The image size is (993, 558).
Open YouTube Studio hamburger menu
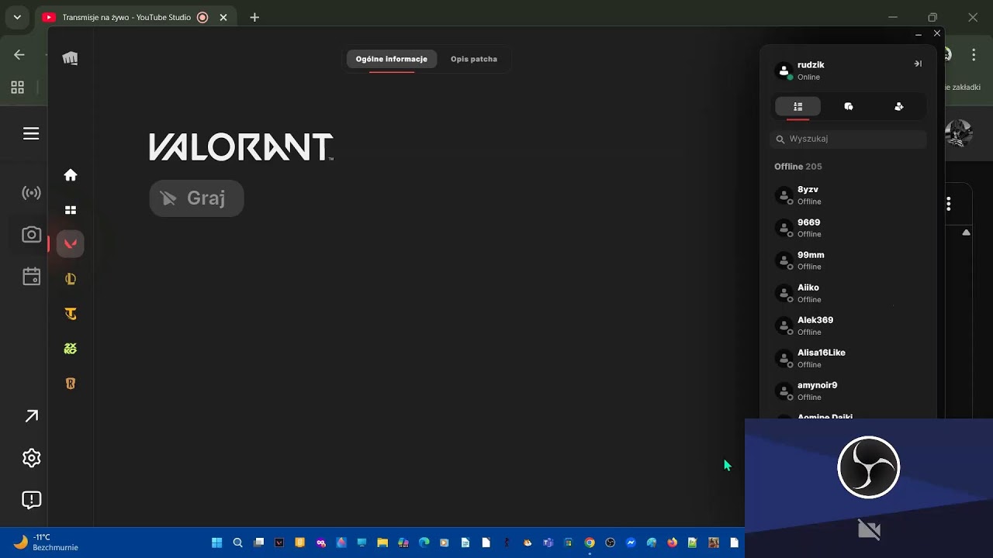point(31,133)
